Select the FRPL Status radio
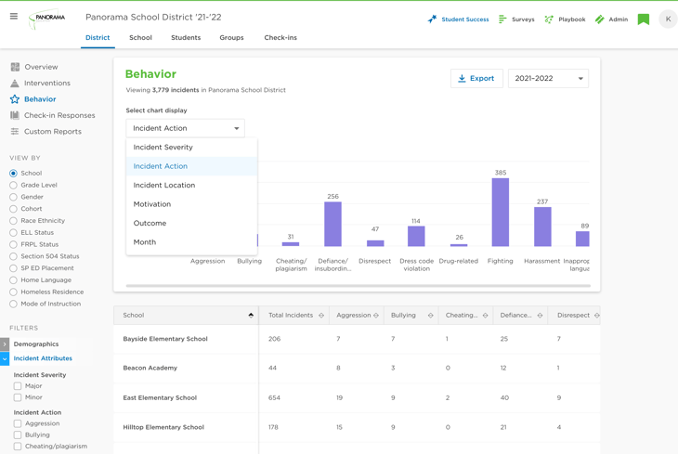Viewport: 678px width, 454px height. (13, 244)
